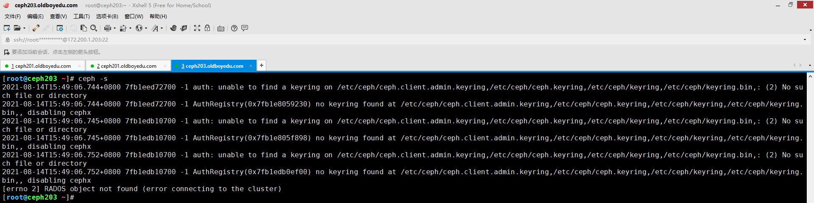This screenshot has width=814, height=203.
Task: Open the 工具(T) menu
Action: click(81, 17)
